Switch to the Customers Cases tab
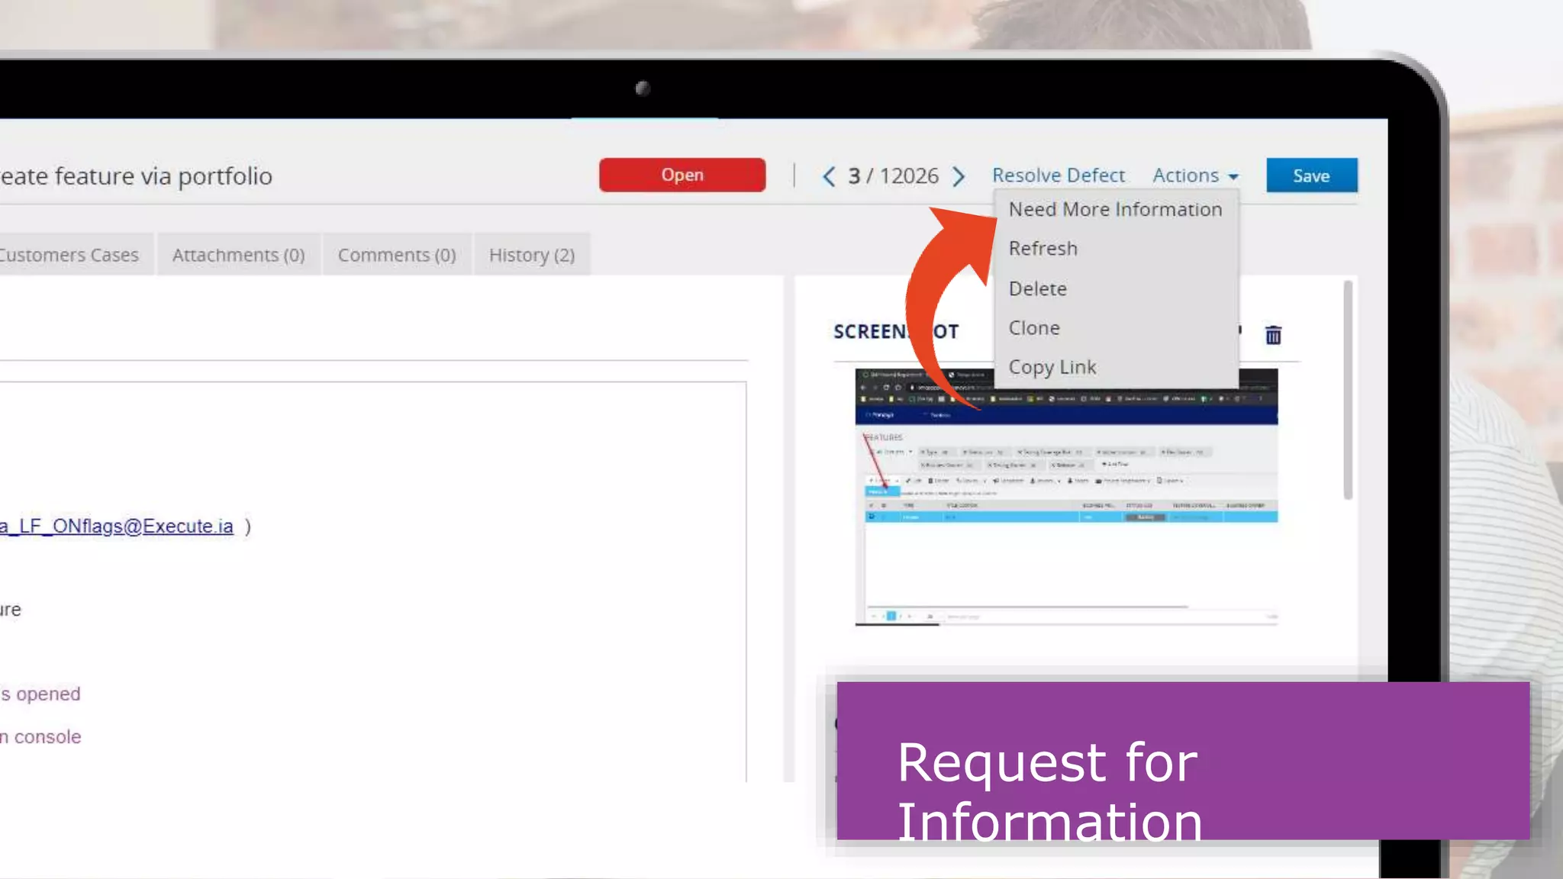This screenshot has width=1563, height=879. click(70, 255)
